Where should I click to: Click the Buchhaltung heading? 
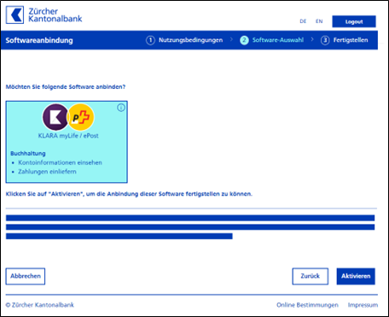tap(28, 154)
